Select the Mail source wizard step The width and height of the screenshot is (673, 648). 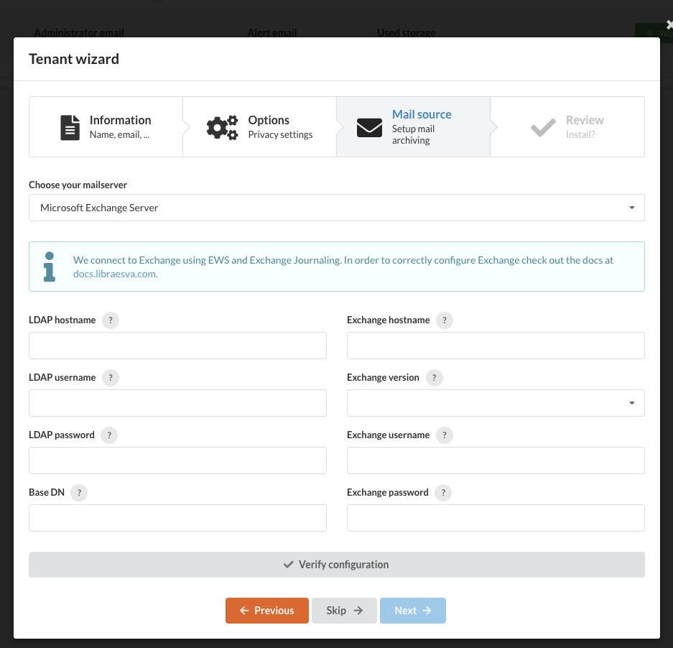point(413,126)
